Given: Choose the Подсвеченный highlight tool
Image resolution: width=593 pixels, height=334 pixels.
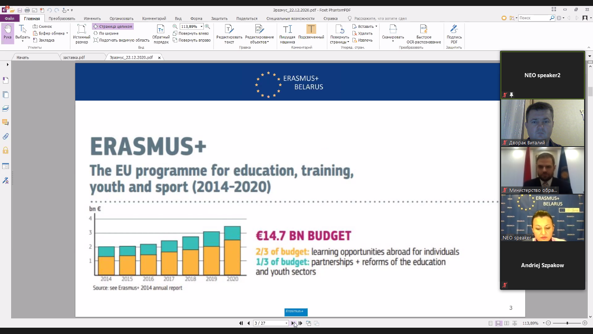Looking at the screenshot, I should 311,32.
